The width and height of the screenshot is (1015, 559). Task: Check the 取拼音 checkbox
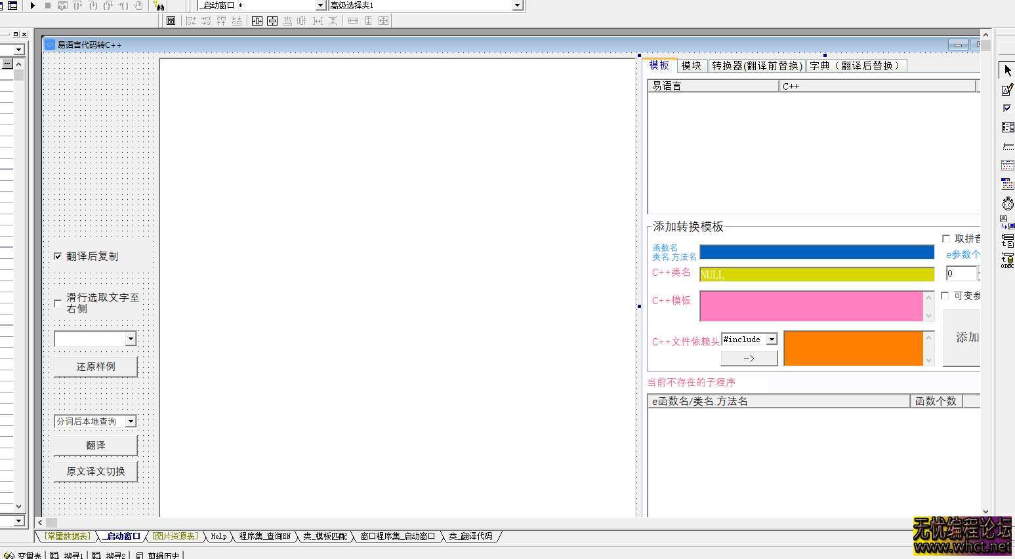(x=946, y=238)
